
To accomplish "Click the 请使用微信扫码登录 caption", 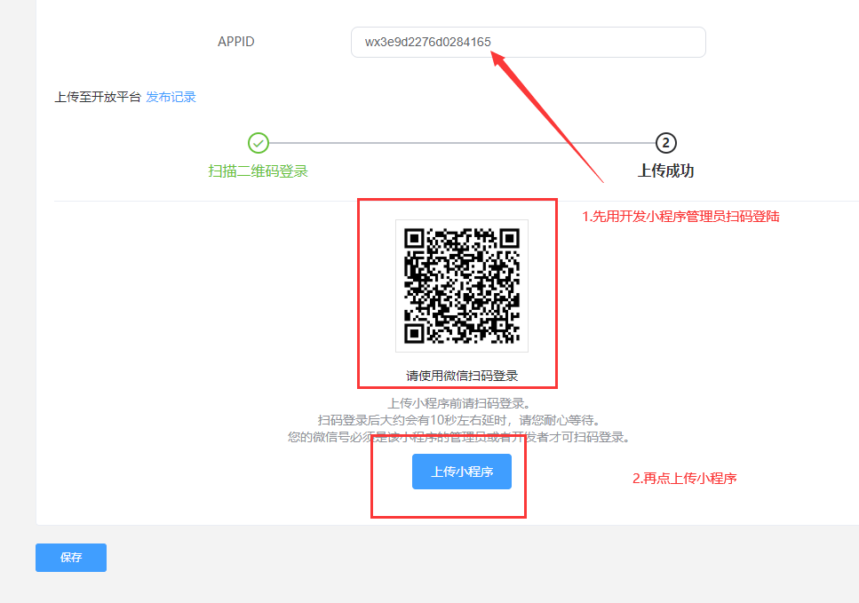I will pyautogui.click(x=462, y=376).
